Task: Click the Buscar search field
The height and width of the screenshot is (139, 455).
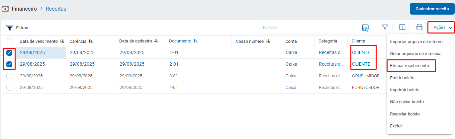Action: pyautogui.click(x=306, y=28)
